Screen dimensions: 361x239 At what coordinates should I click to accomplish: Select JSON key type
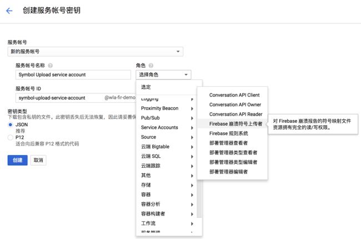point(10,125)
